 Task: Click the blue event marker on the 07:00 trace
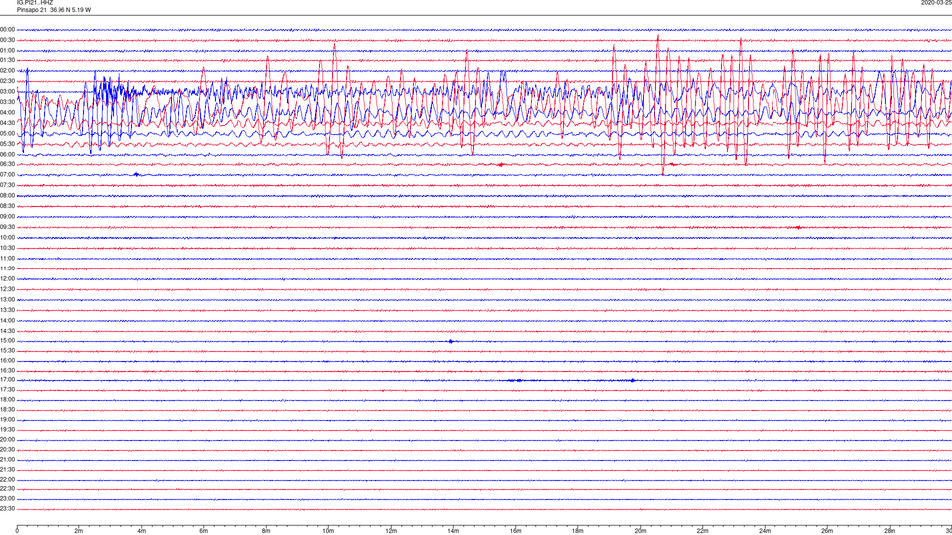(137, 174)
